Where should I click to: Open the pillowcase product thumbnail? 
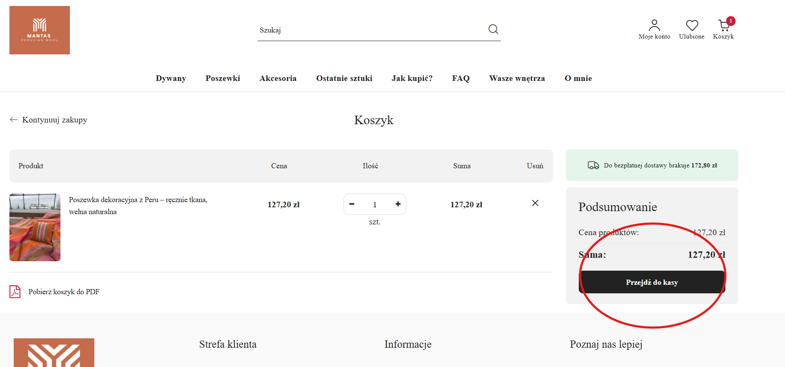[x=35, y=227]
